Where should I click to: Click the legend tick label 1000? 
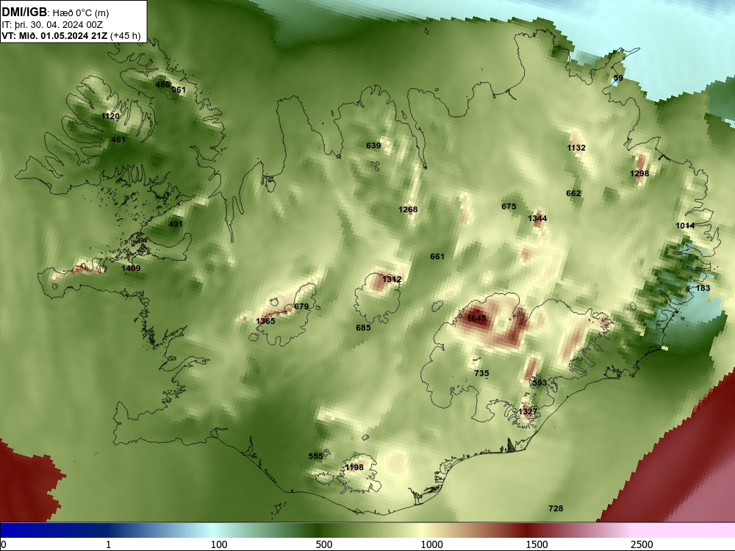pos(431,544)
